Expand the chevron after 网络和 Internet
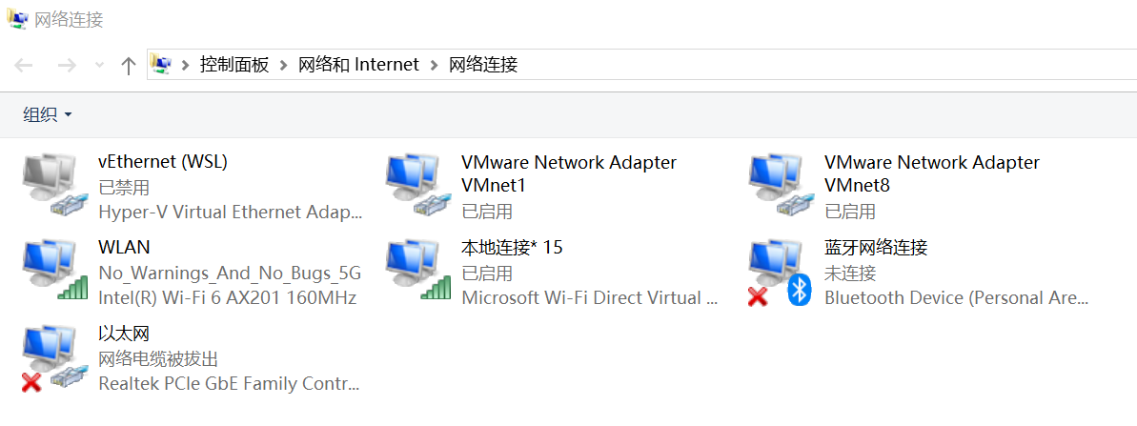Image resolution: width=1137 pixels, height=426 pixels. point(434,65)
